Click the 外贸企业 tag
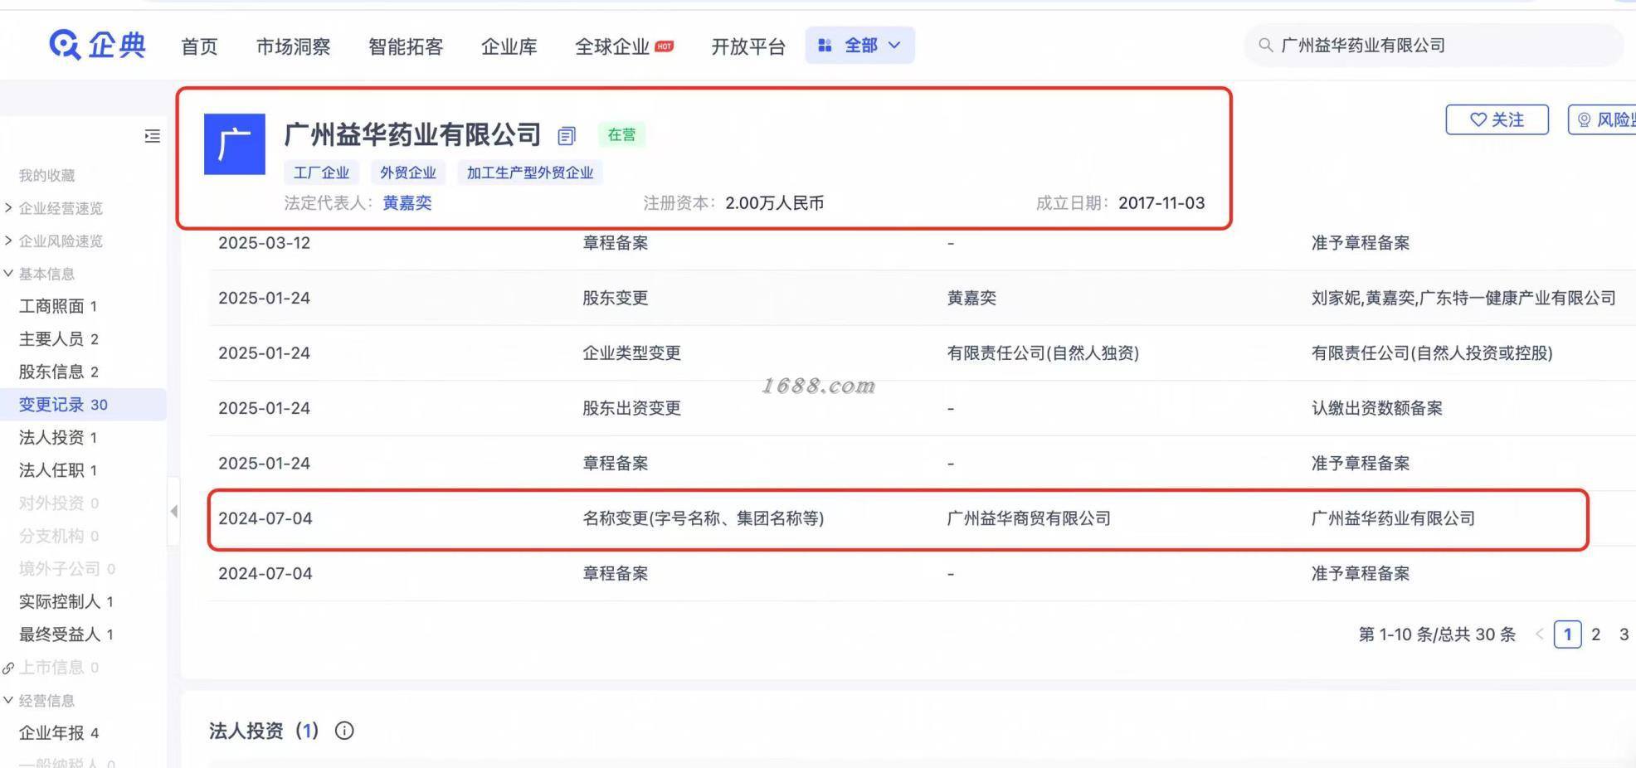This screenshot has height=768, width=1636. 408,173
